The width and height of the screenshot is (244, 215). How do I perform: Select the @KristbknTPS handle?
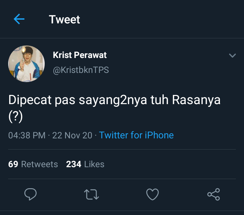81,70
